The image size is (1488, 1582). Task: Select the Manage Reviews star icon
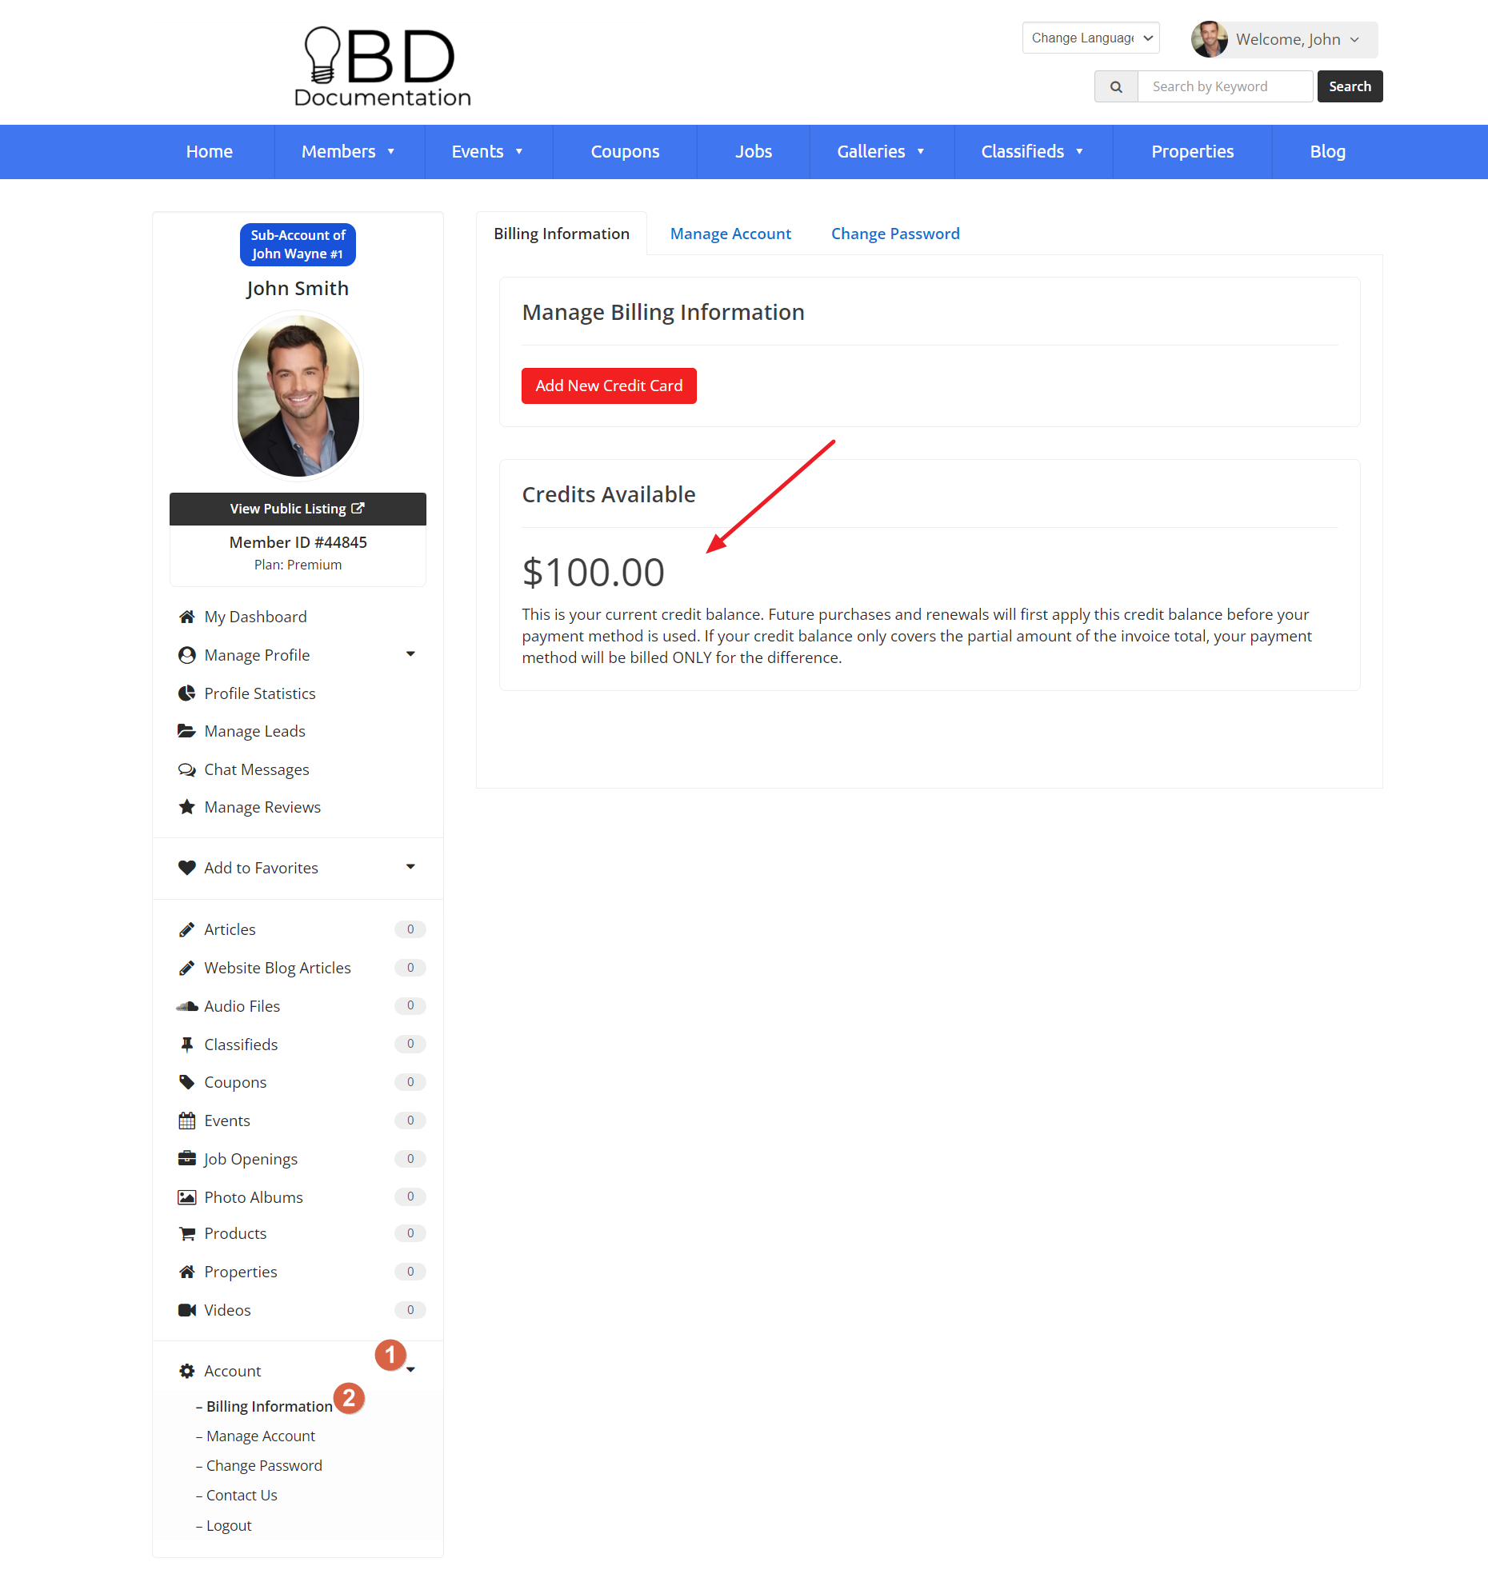[187, 806]
